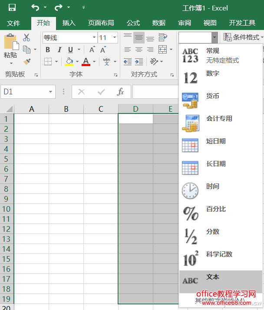Copy selection with the copy icon
The width and height of the screenshot is (264, 310).
coord(26,50)
